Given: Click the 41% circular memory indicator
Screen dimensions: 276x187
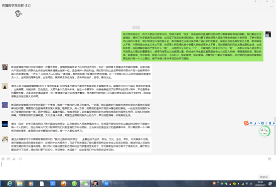Looking at the screenshot, I should coord(265,131).
